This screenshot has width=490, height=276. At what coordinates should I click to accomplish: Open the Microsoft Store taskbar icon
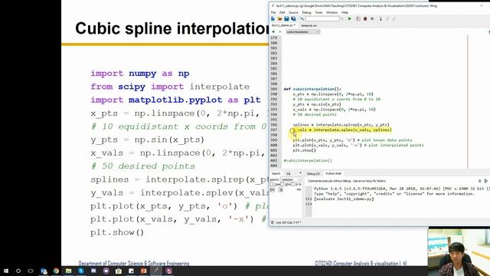pos(119,271)
